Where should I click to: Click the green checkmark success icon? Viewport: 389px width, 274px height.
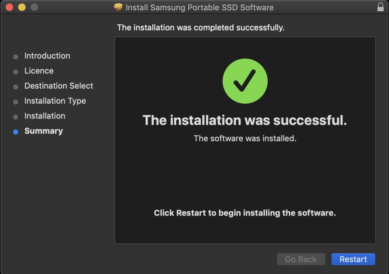click(x=245, y=81)
